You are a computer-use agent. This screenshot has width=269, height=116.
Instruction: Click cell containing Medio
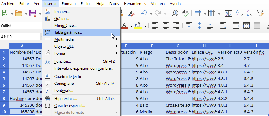click(152, 112)
